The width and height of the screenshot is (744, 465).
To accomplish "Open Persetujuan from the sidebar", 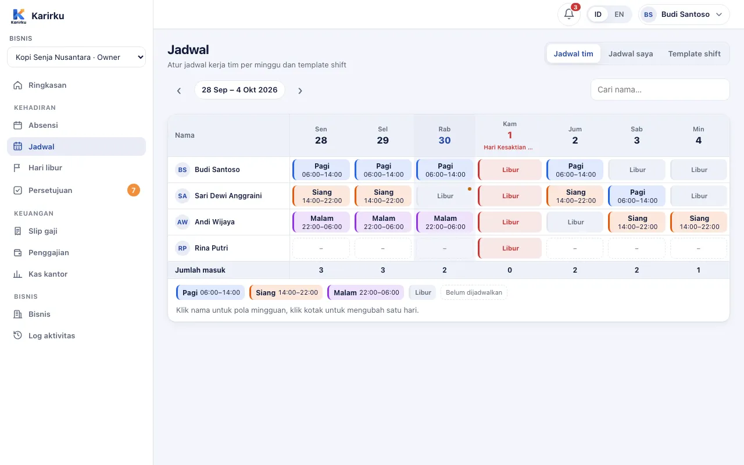I will tap(76, 190).
